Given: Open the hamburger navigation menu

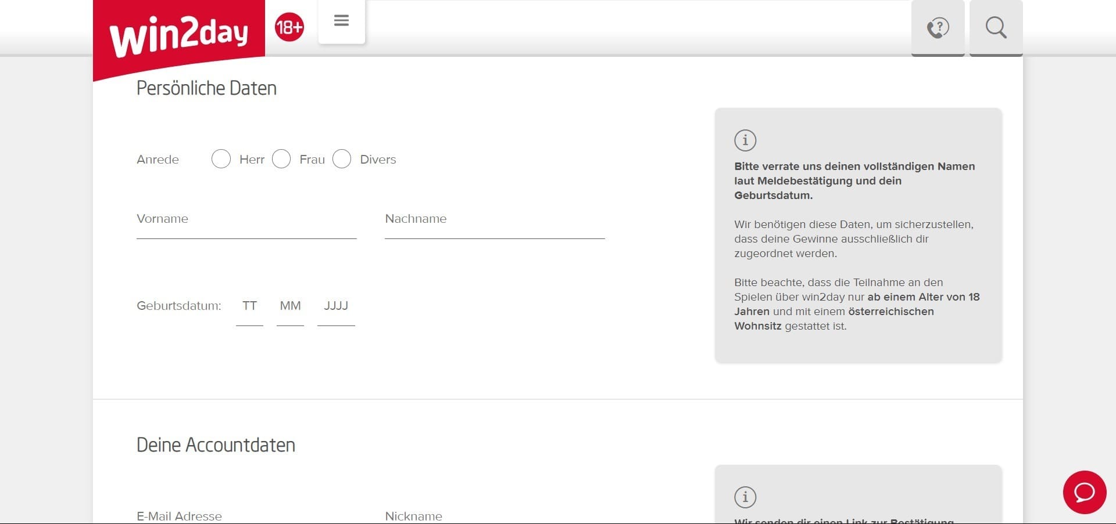Looking at the screenshot, I should [x=341, y=21].
